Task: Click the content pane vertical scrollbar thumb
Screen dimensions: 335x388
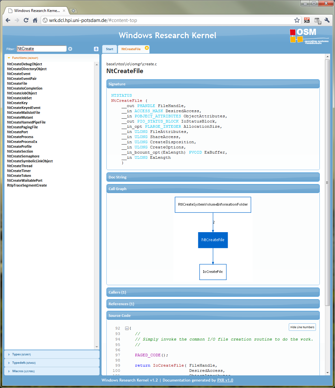Action: (327, 183)
